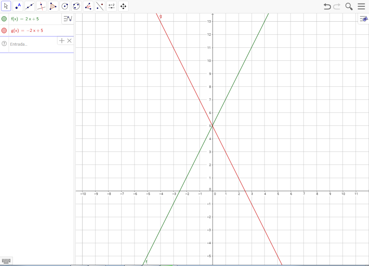Select the Polygon tool
Image resolution: width=369 pixels, height=266 pixels.
53,6
